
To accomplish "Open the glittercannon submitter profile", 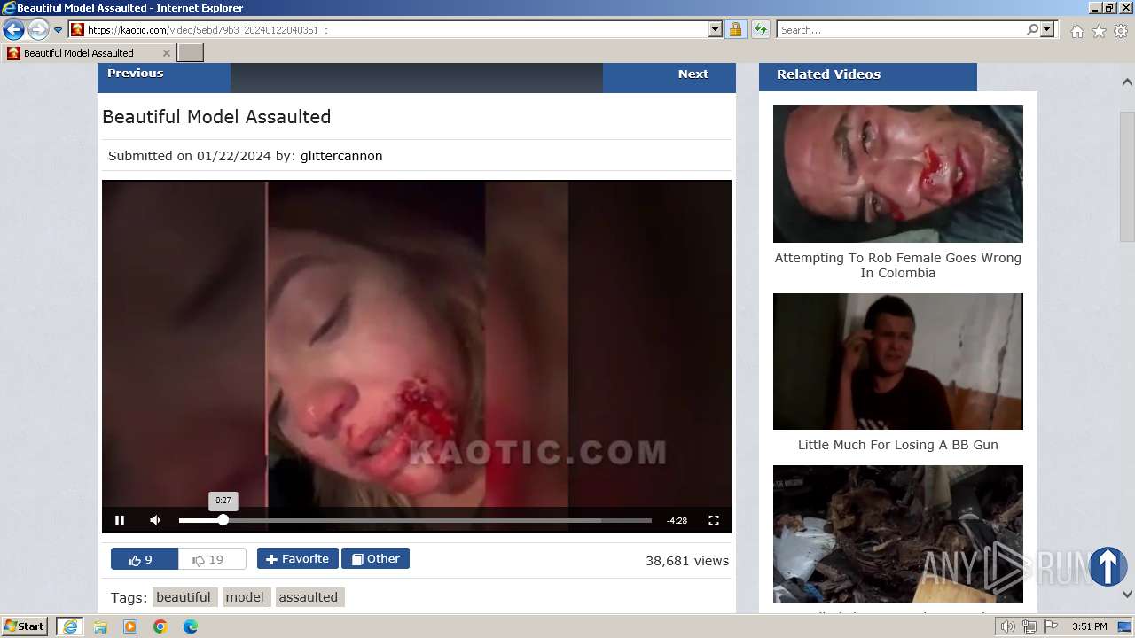I will [341, 156].
